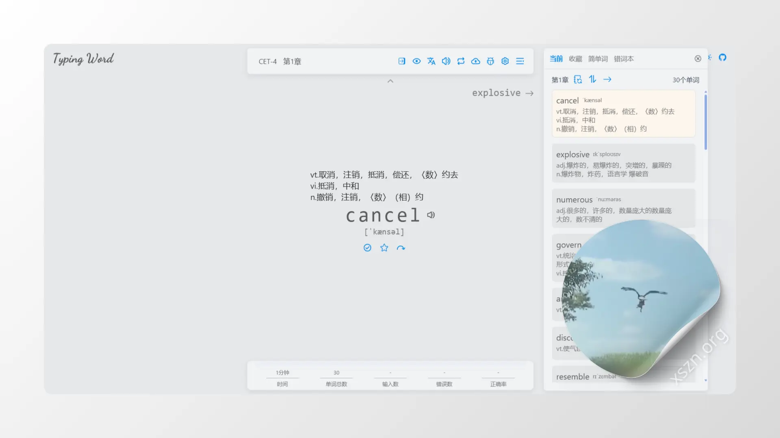Click the 单词总数 30 statistic

tap(336, 378)
